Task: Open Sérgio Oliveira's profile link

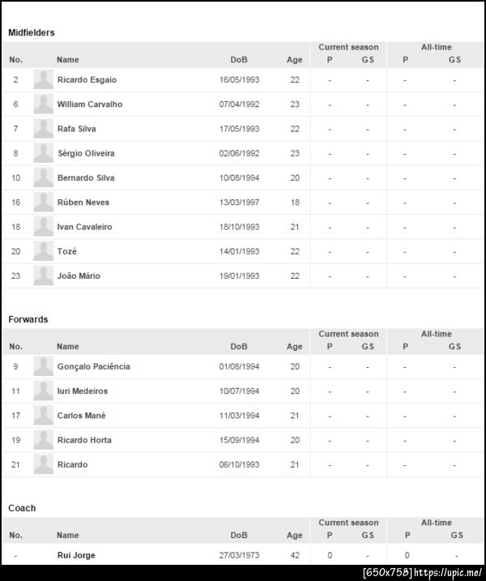Action: tap(86, 153)
